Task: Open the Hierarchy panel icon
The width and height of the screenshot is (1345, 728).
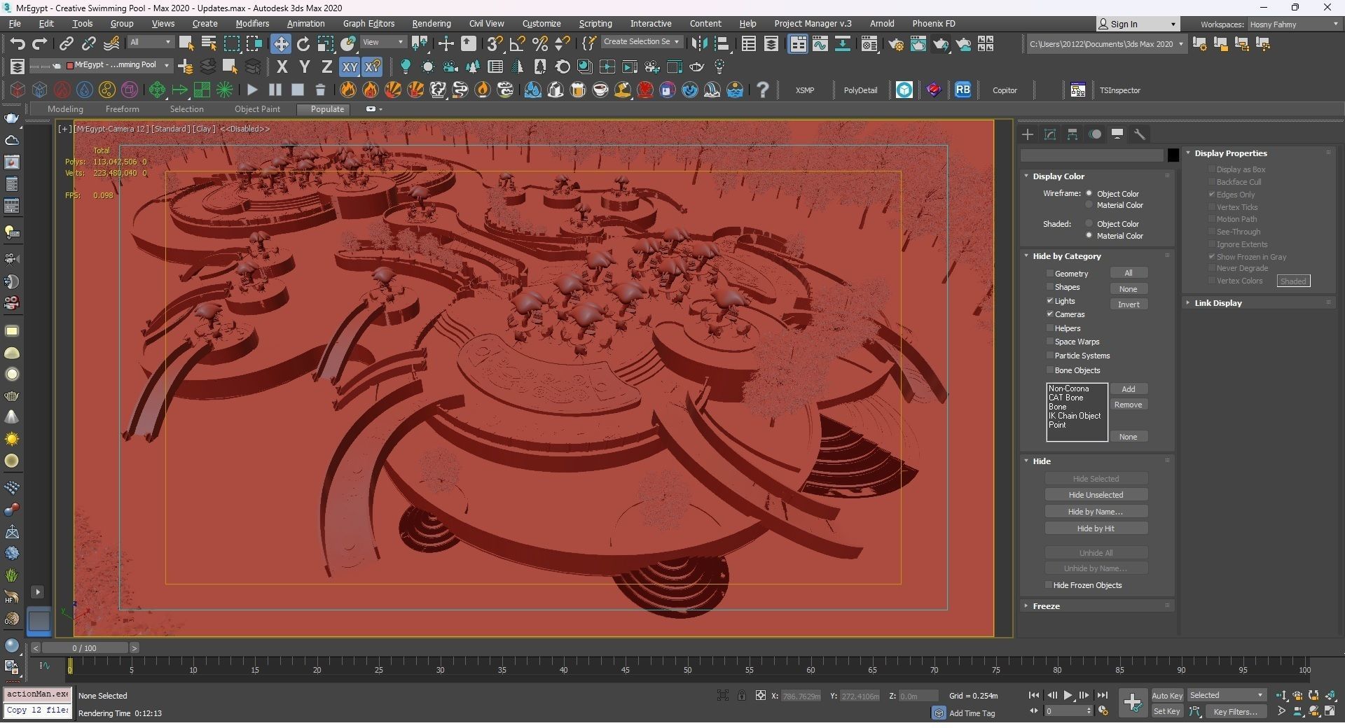Action: pyautogui.click(x=1072, y=134)
